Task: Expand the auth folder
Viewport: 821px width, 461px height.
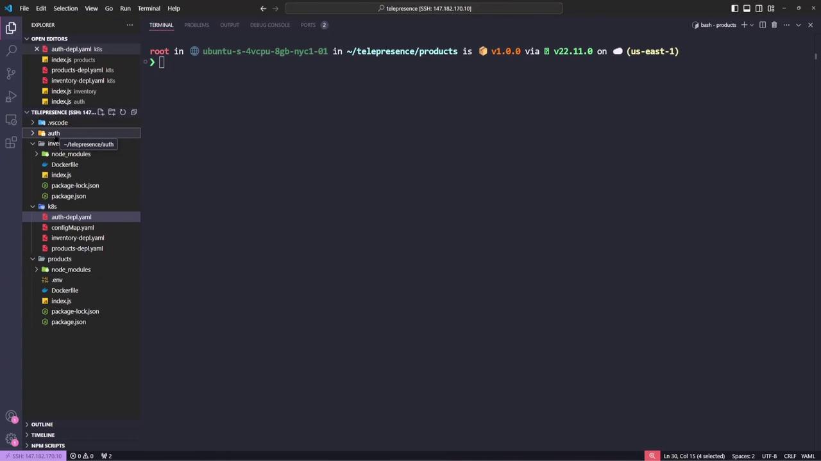Action: pos(33,133)
